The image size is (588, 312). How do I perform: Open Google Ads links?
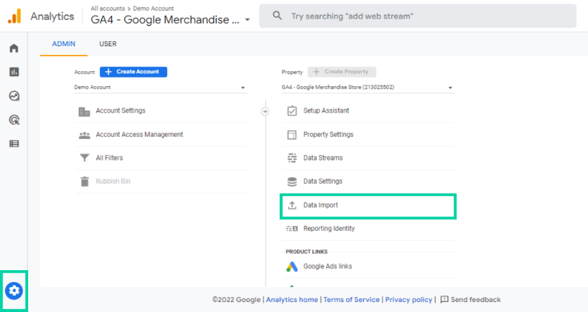point(327,266)
